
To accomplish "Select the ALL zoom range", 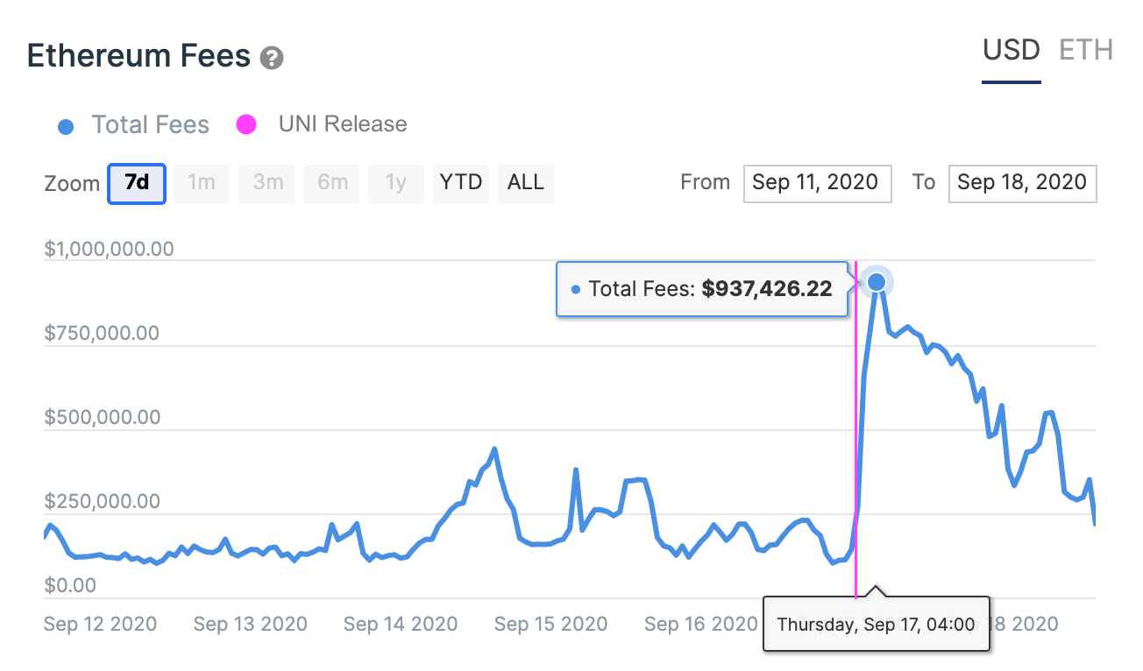I will point(526,183).
